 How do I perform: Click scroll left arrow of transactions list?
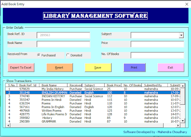coord(8,125)
